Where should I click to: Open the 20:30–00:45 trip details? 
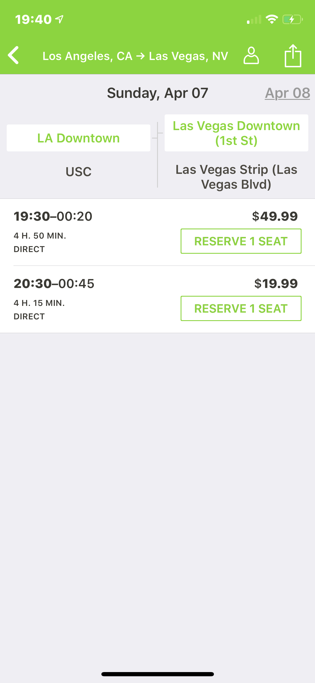coord(54,284)
